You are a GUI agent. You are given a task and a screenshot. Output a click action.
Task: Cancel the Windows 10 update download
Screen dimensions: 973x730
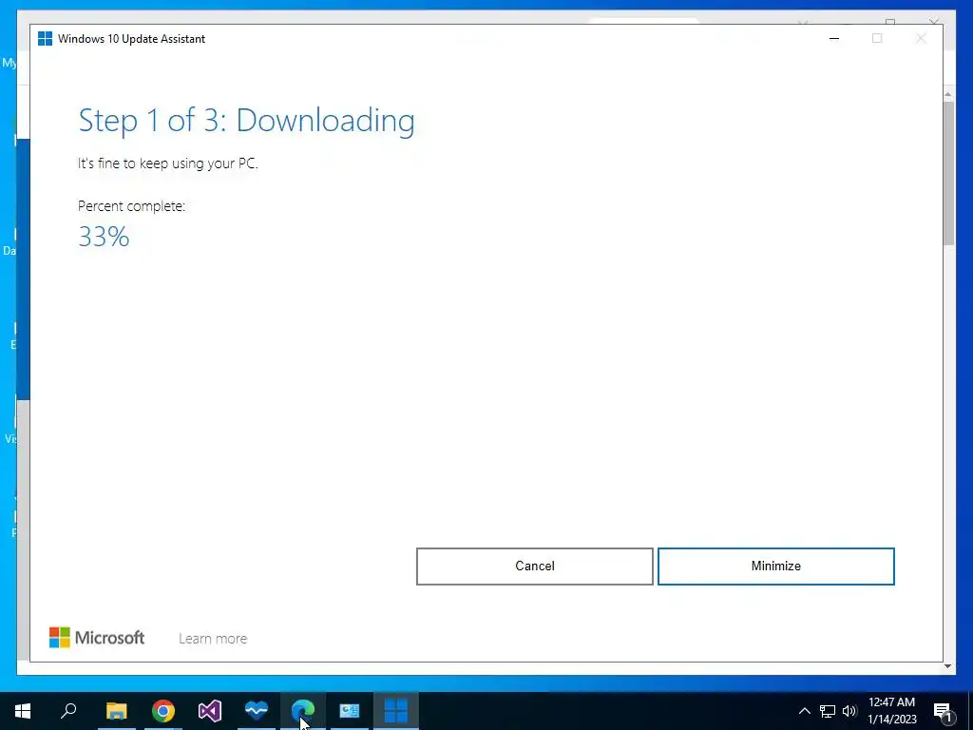click(534, 567)
